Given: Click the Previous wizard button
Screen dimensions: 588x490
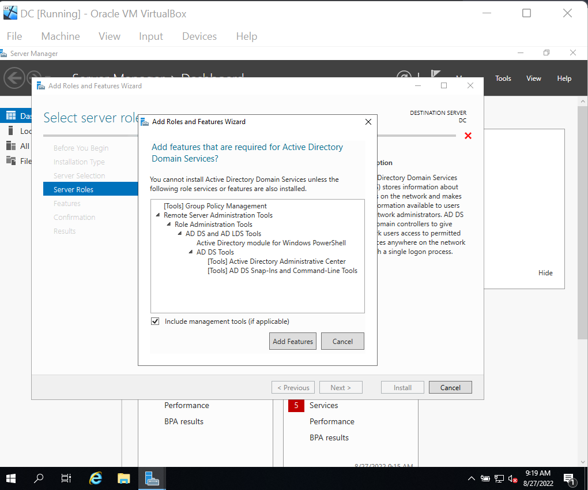Looking at the screenshot, I should pyautogui.click(x=293, y=387).
